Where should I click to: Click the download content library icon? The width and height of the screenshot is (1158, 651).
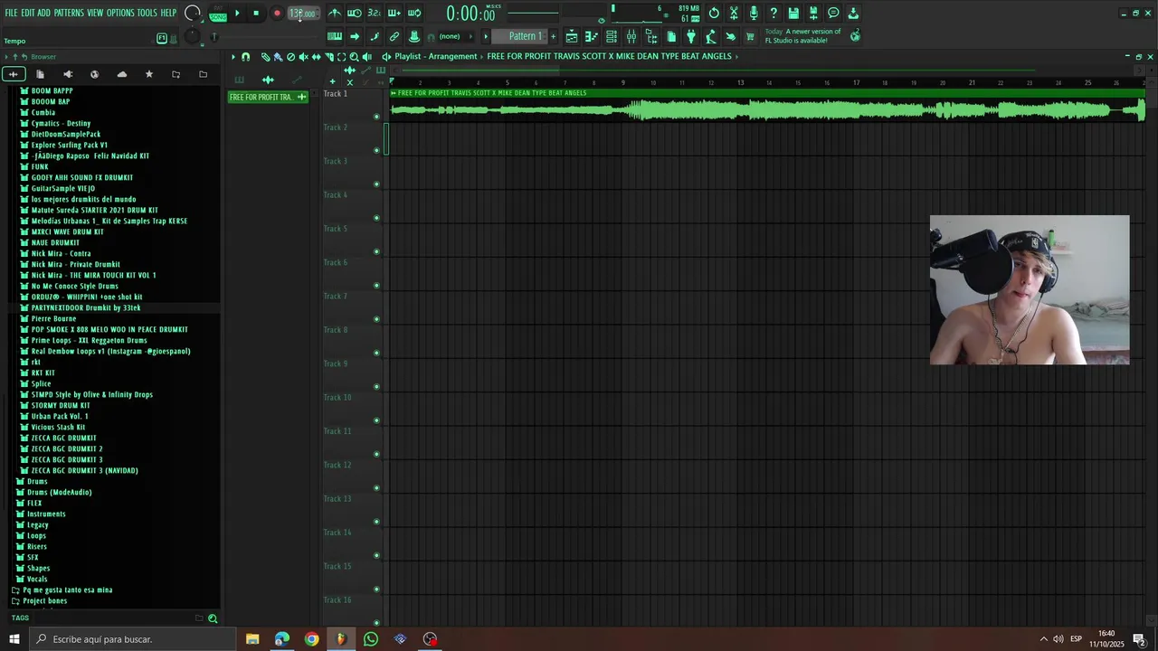853,13
